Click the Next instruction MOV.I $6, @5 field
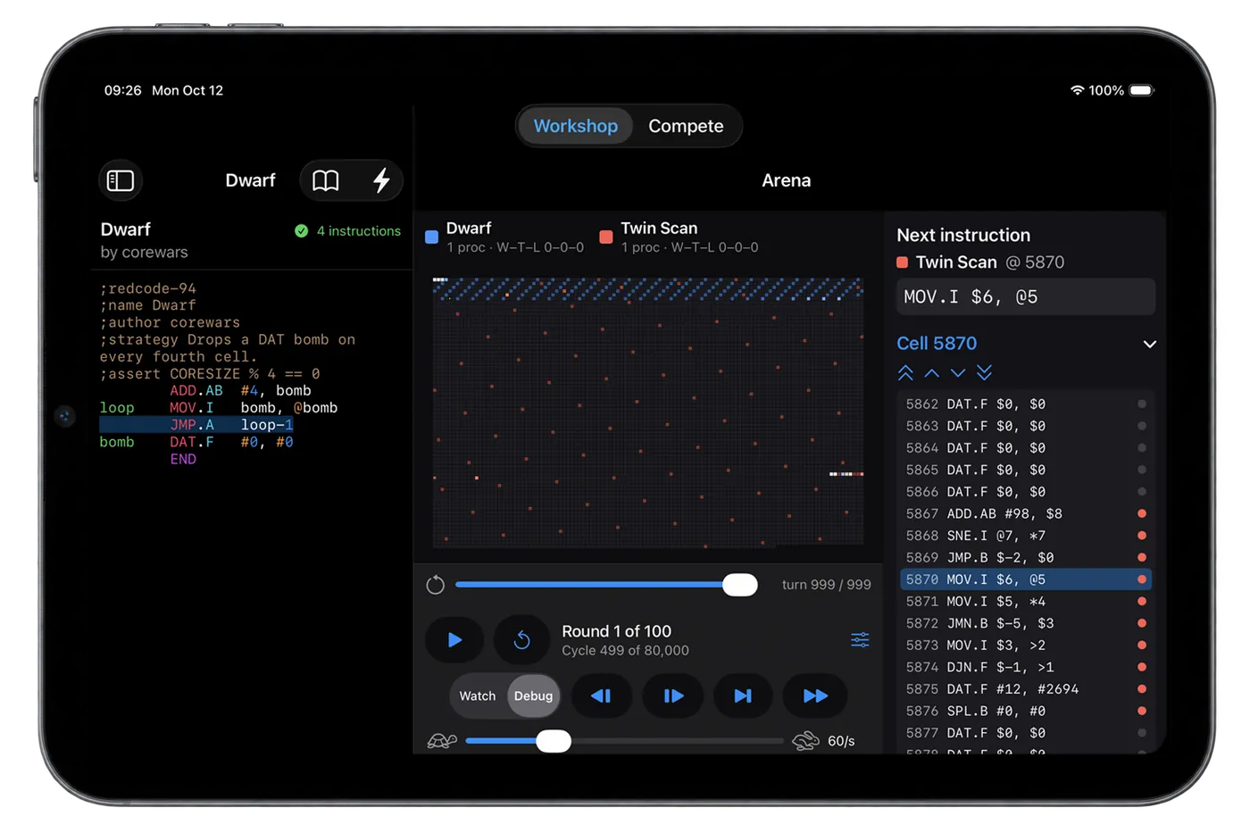Screen dimensions: 1250x833 (1026, 297)
